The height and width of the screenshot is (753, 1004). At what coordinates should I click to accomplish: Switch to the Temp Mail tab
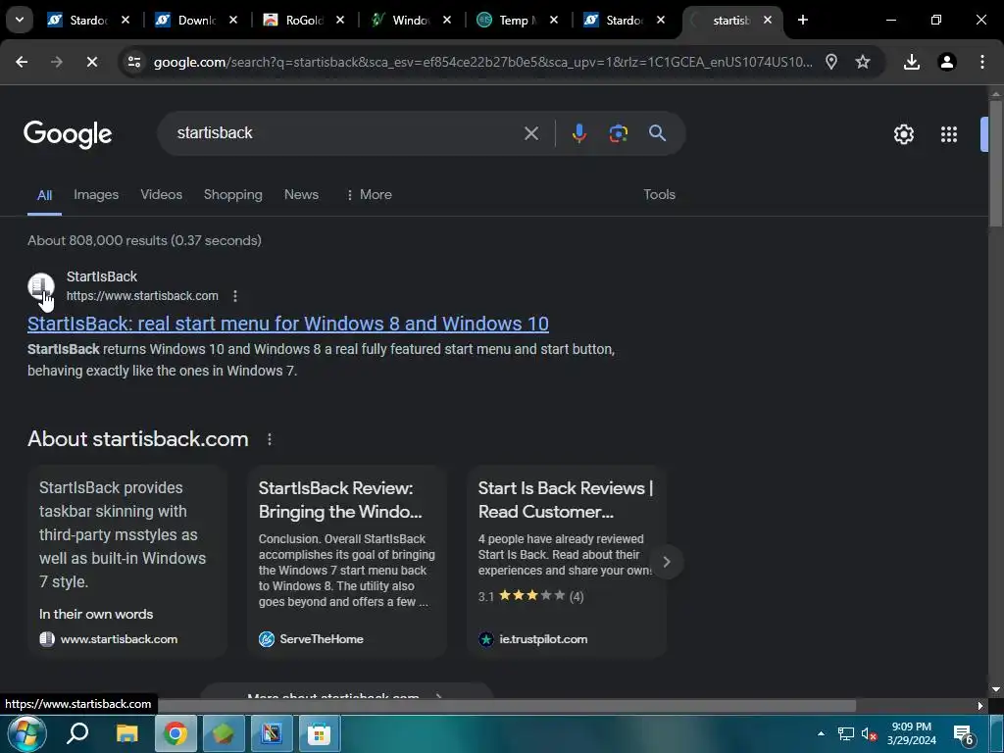[517, 20]
